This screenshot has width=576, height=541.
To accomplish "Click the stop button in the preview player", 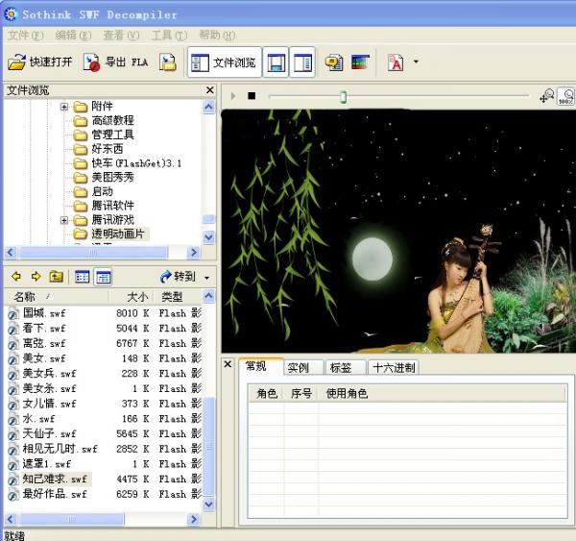I will (x=252, y=96).
